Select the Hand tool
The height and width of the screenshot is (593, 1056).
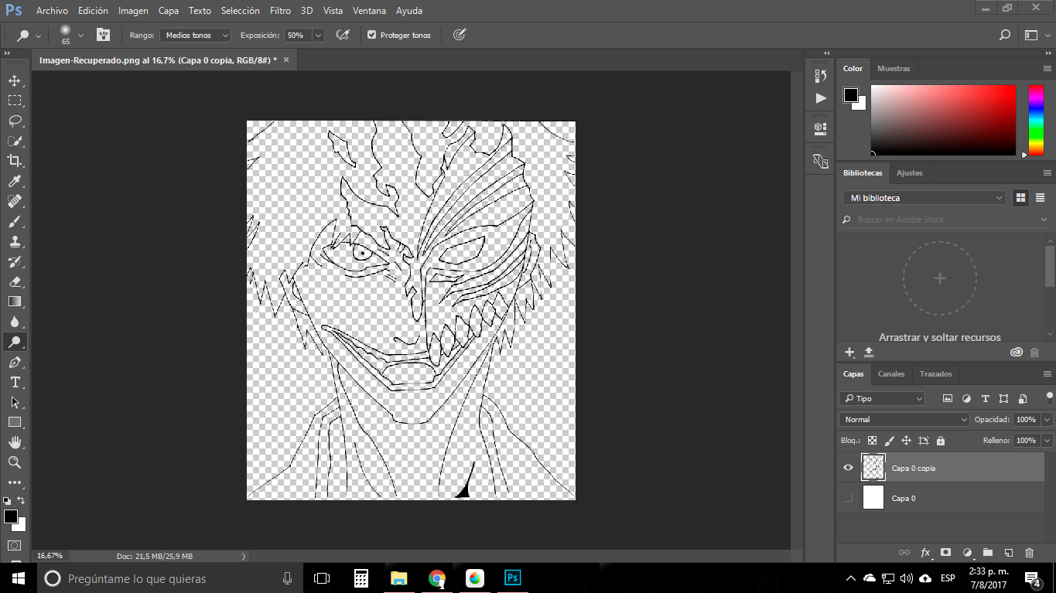[x=15, y=442]
